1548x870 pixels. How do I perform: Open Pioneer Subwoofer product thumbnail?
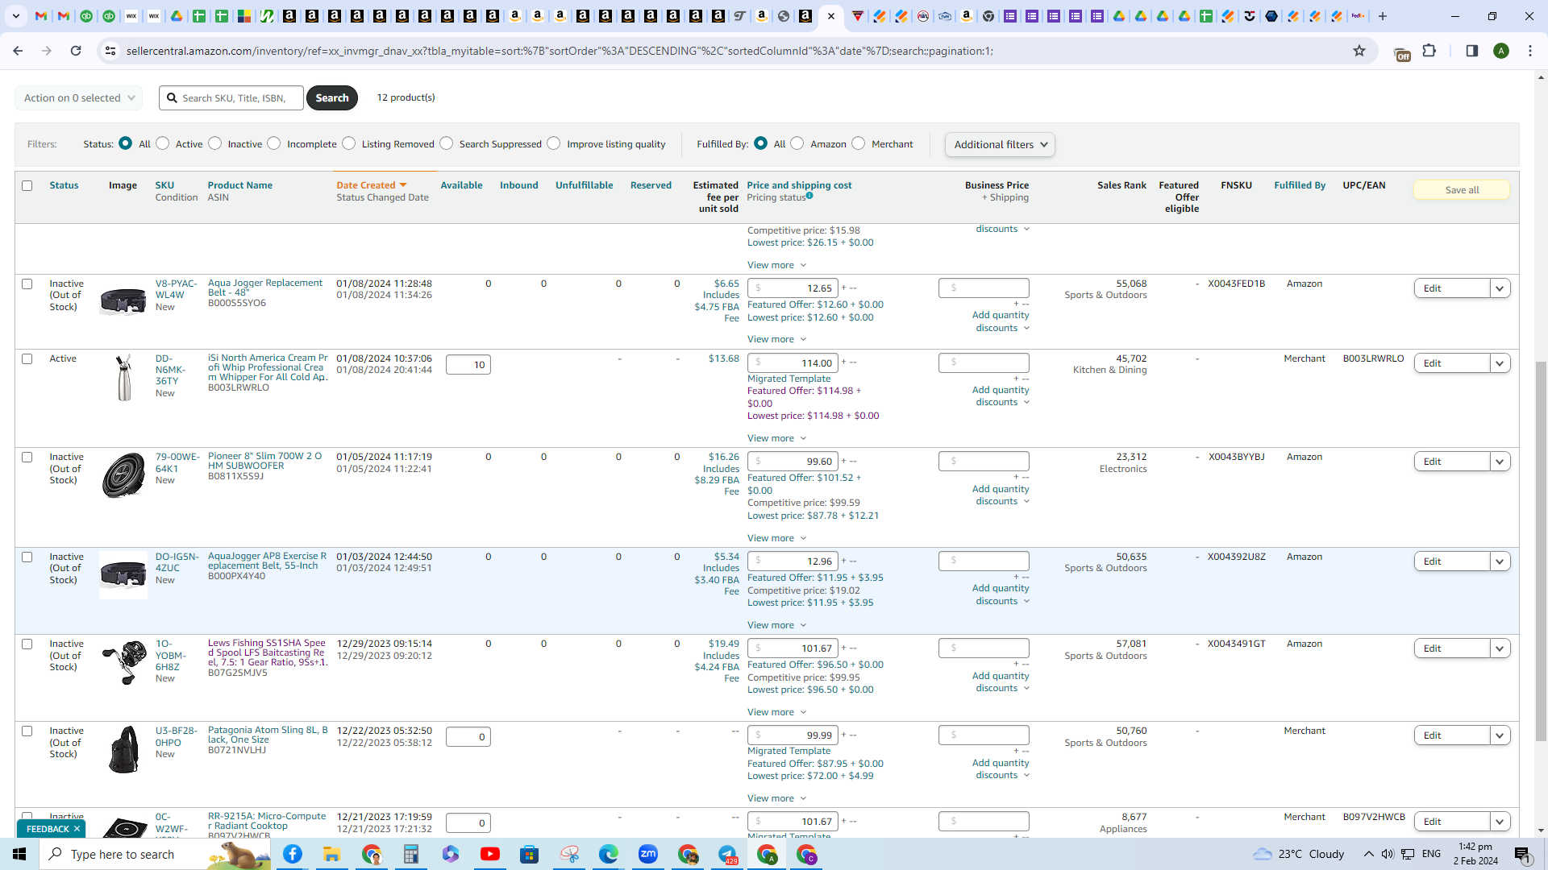coord(123,475)
